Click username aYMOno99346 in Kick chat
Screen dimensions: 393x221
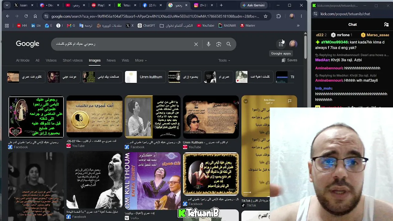pos(334,42)
